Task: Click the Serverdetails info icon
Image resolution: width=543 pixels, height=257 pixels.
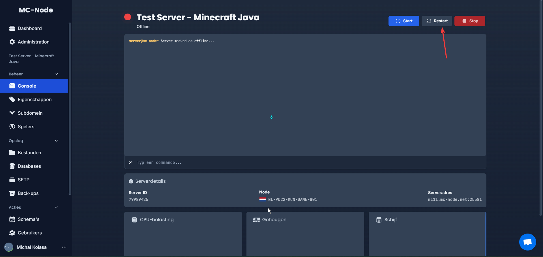Action: [x=131, y=181]
